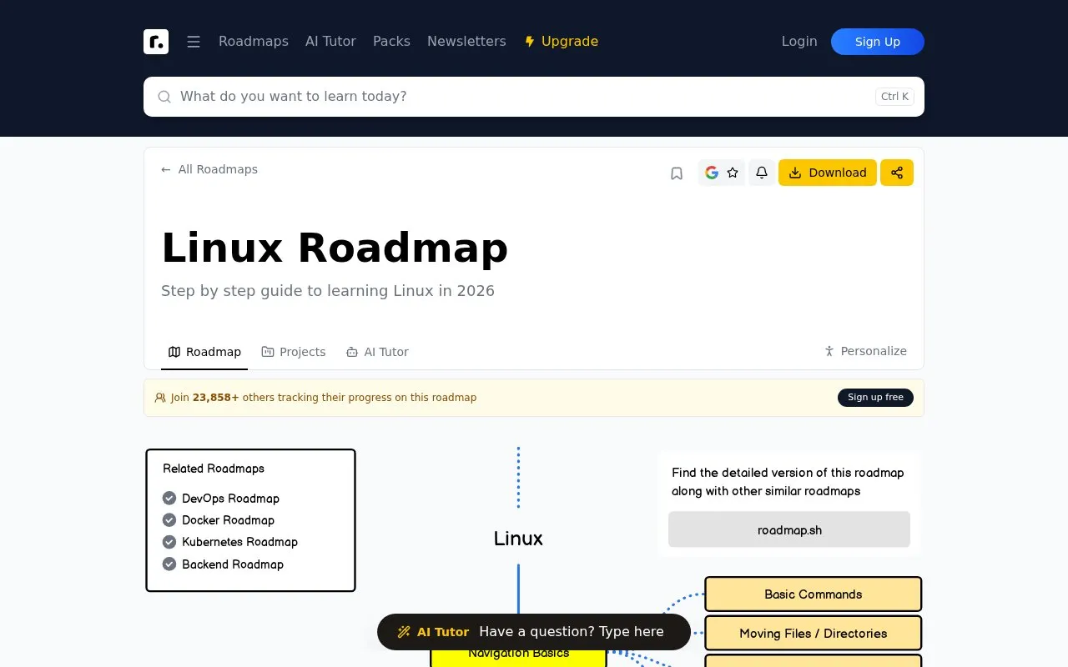Screen dimensions: 1068x667
Task: Switch to the Projects tab
Action: (x=294, y=352)
